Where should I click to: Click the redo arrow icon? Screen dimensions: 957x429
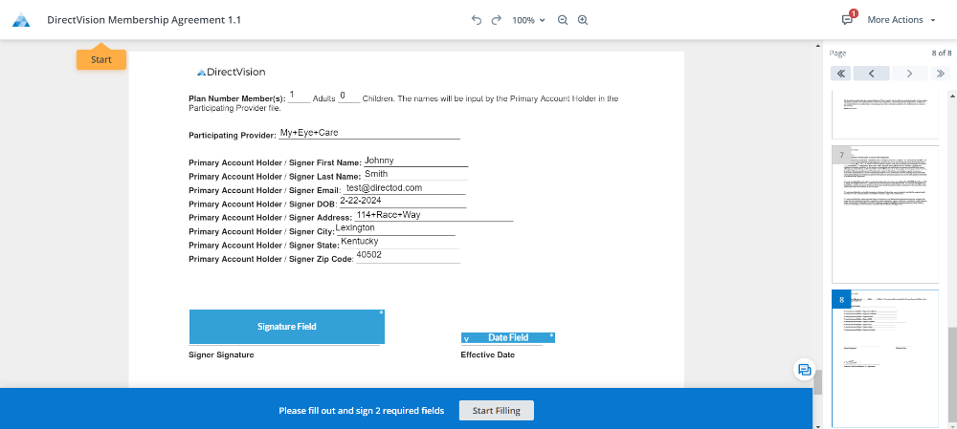(x=496, y=20)
